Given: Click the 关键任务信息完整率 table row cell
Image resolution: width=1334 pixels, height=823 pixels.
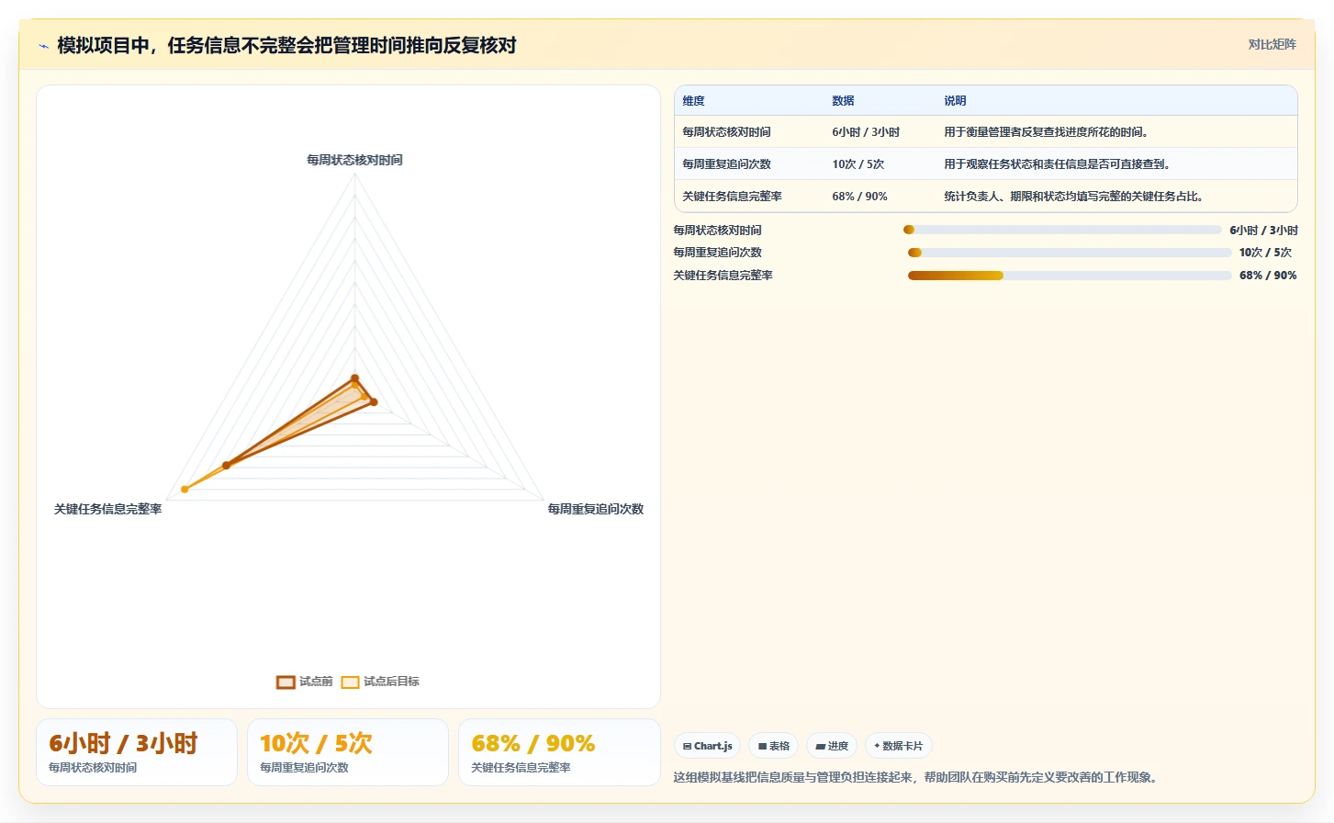Looking at the screenshot, I should click(x=732, y=197).
